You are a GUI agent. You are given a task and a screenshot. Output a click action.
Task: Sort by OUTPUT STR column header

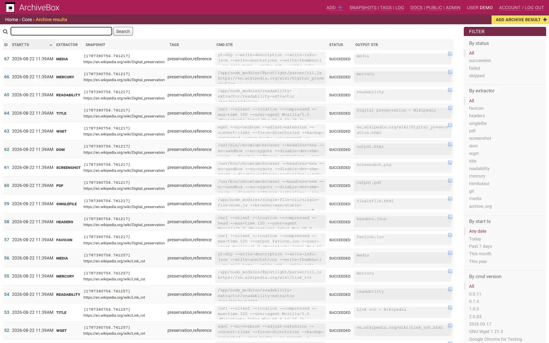point(367,45)
